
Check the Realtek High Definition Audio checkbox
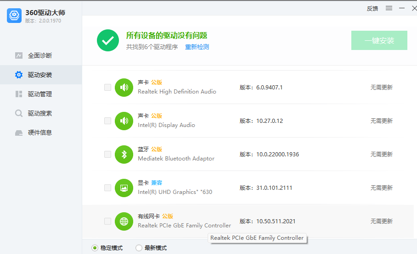click(107, 87)
